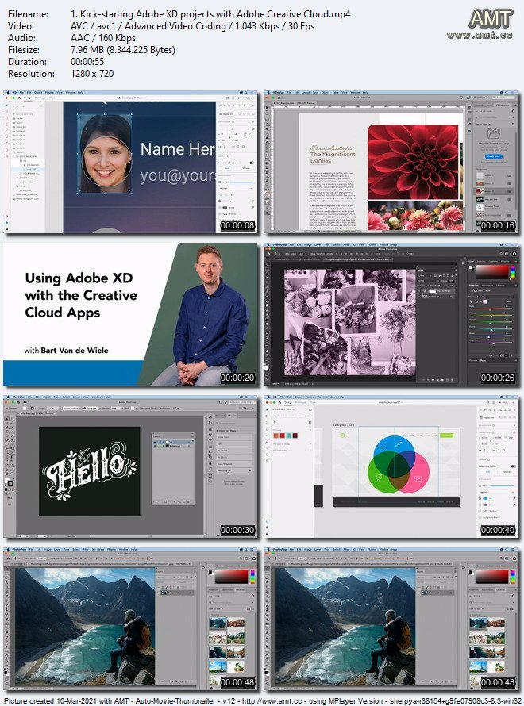The image size is (524, 706).
Task: Toggle Background Blur checkbox in XD 00:00:40 frame
Action: tap(480, 517)
